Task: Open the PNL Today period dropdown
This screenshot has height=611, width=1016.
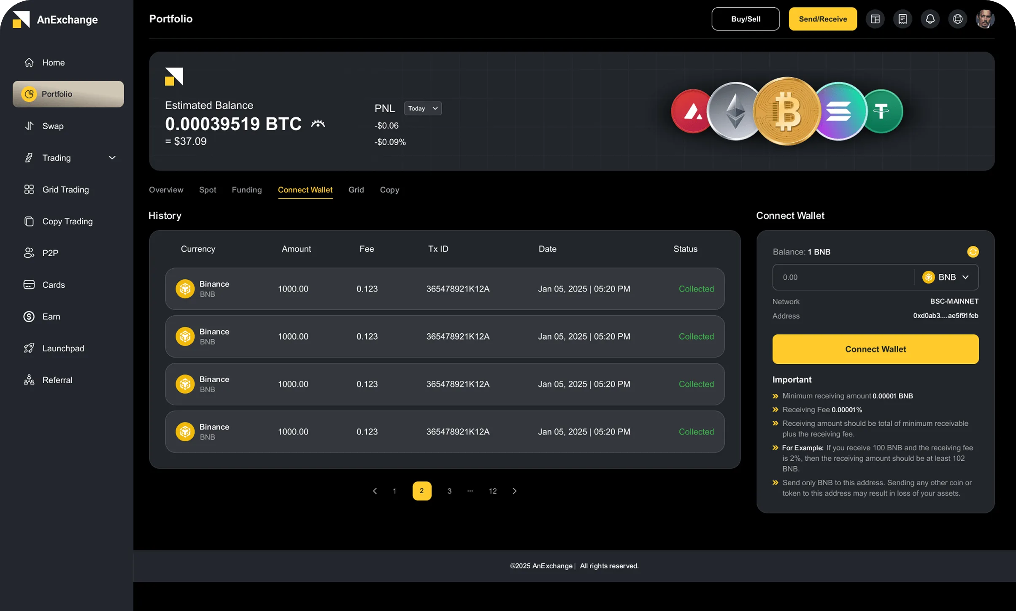Action: [422, 108]
